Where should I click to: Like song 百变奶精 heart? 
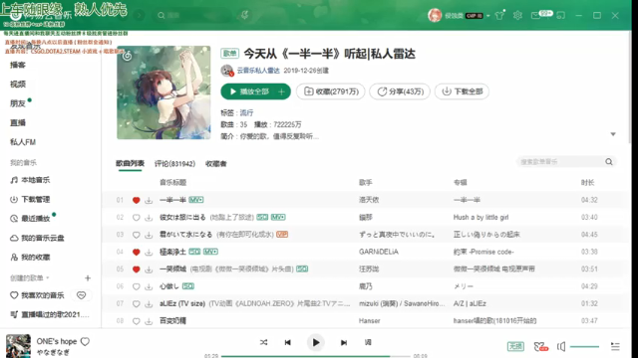click(x=137, y=321)
